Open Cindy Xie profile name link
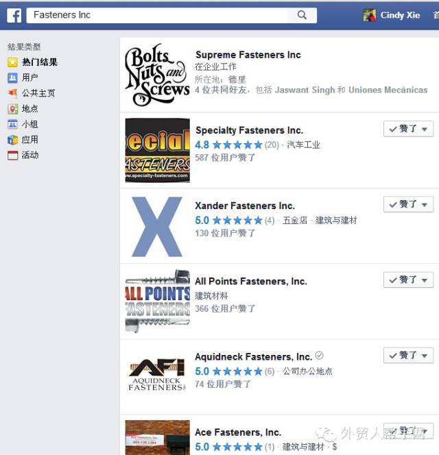Viewport: 439px width, 455px height. click(x=400, y=15)
